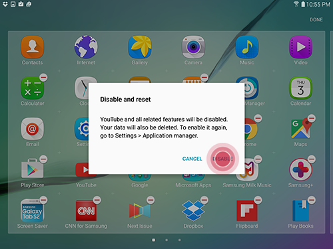The width and height of the screenshot is (333, 249).
Task: Tap the Dropbox status bar notification icon
Action: point(5,4)
